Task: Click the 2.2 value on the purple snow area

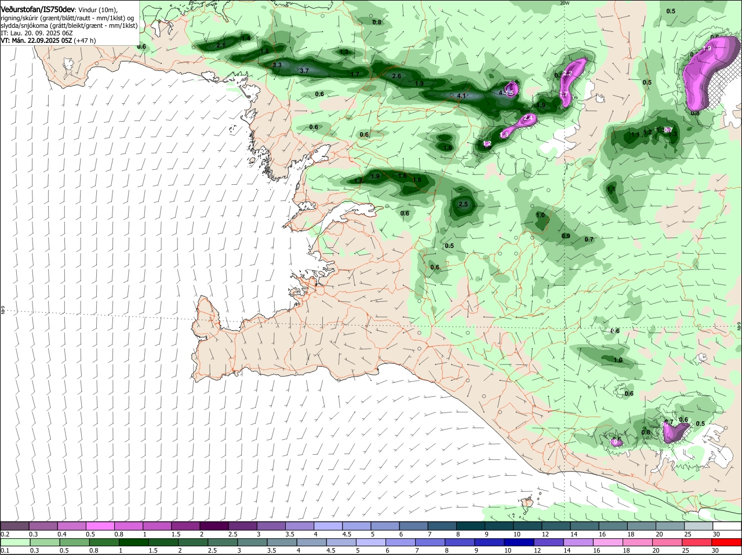Action: coord(568,74)
